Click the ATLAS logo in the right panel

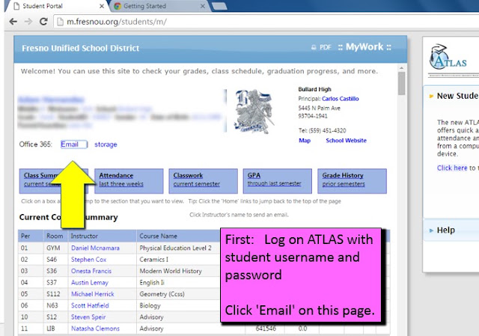[x=448, y=57]
